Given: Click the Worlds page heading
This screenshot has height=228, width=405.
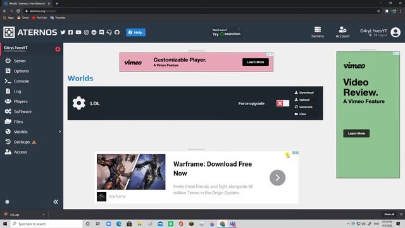Looking at the screenshot, I should click(80, 79).
